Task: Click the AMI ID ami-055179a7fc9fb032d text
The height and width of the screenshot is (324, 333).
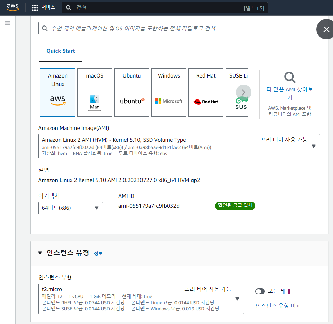Action: coord(149,206)
